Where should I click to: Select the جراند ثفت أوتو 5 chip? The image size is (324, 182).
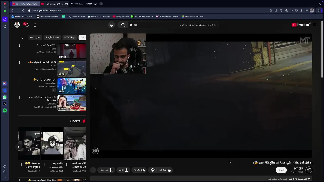click(x=52, y=37)
